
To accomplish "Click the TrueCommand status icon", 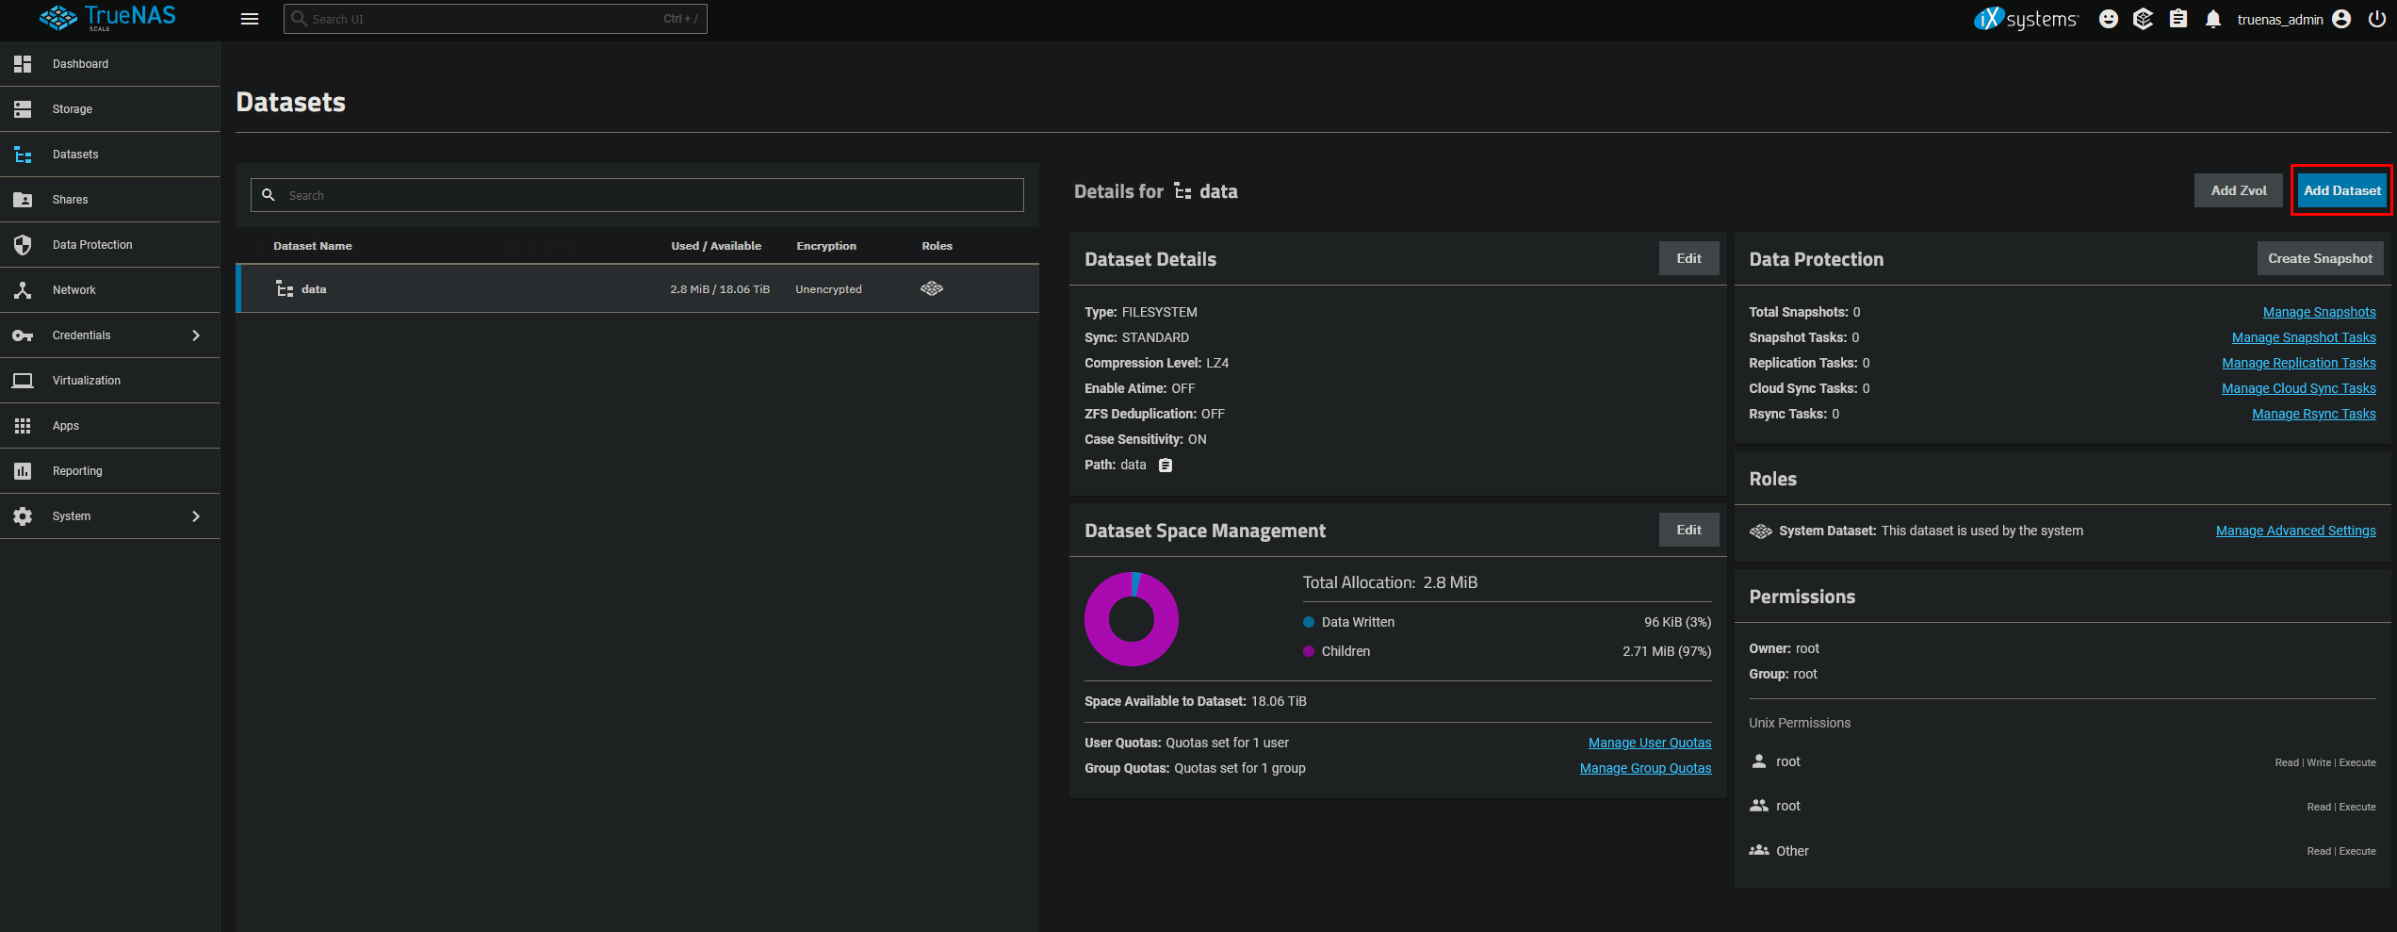I will 2144,19.
